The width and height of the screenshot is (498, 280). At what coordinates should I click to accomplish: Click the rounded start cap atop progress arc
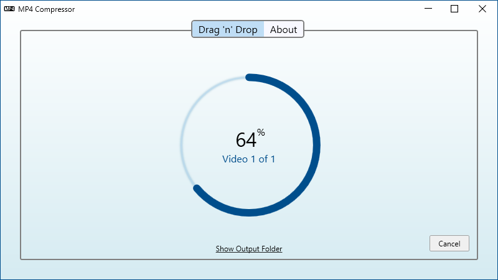coord(250,77)
